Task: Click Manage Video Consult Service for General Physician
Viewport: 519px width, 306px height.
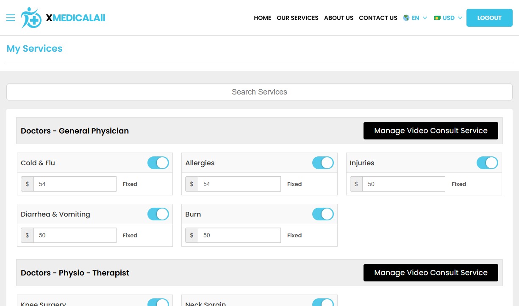Action: 430,131
